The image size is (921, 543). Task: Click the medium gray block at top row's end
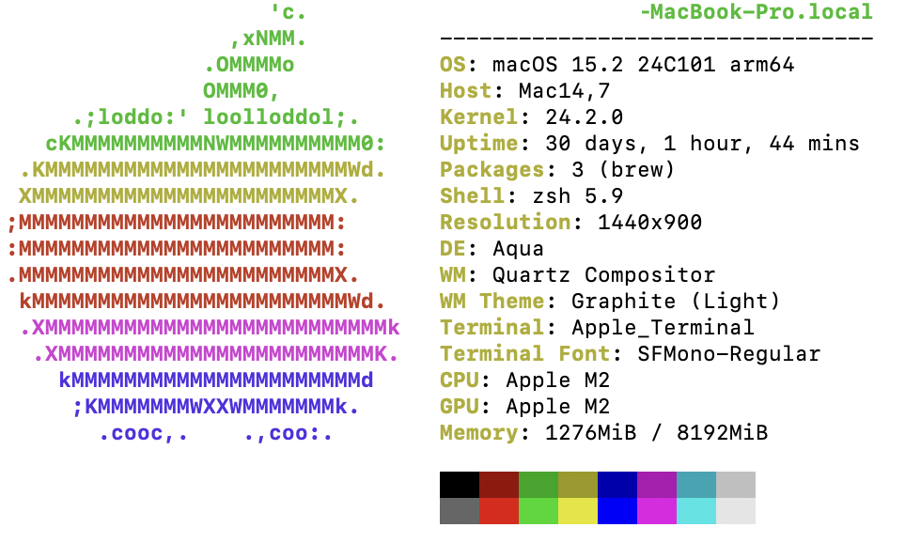tap(735, 485)
